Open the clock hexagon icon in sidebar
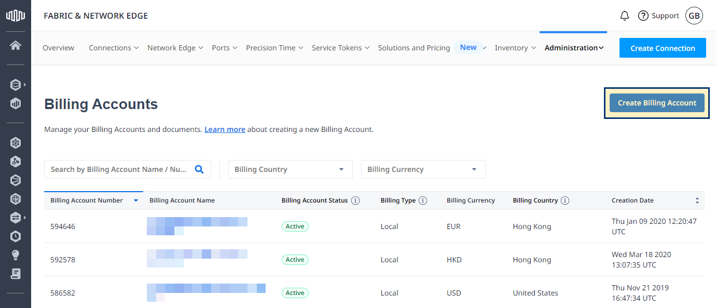The image size is (716, 308). point(16,236)
